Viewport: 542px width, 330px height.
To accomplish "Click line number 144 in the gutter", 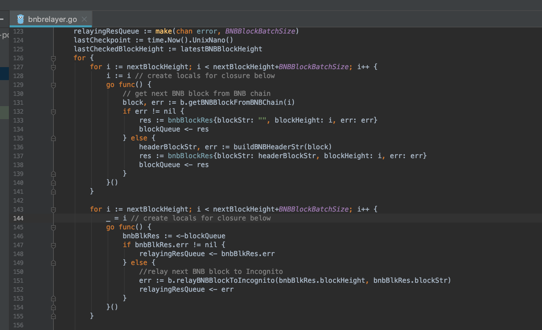I will (18, 218).
